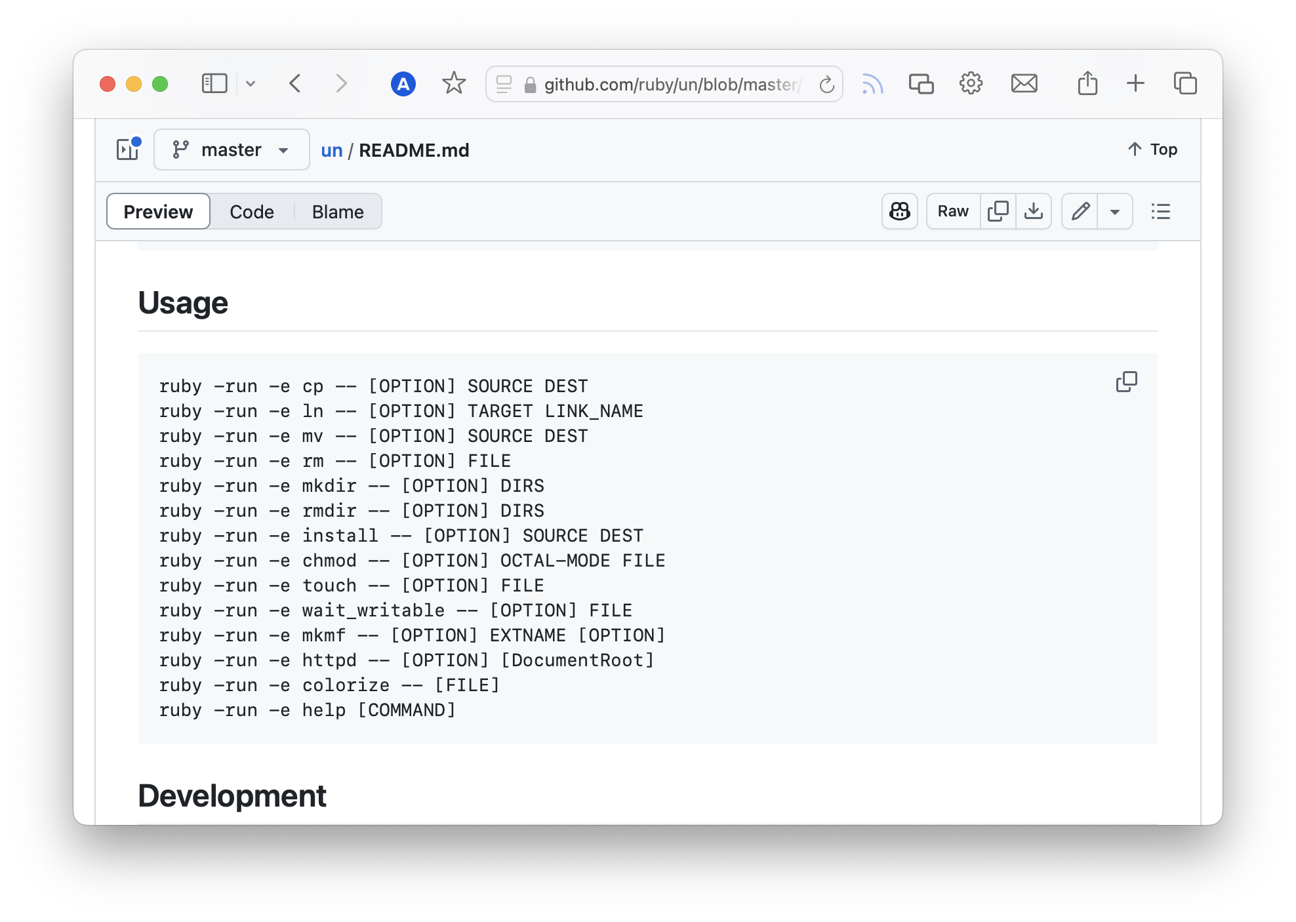
Task: Share this page
Action: click(1087, 83)
